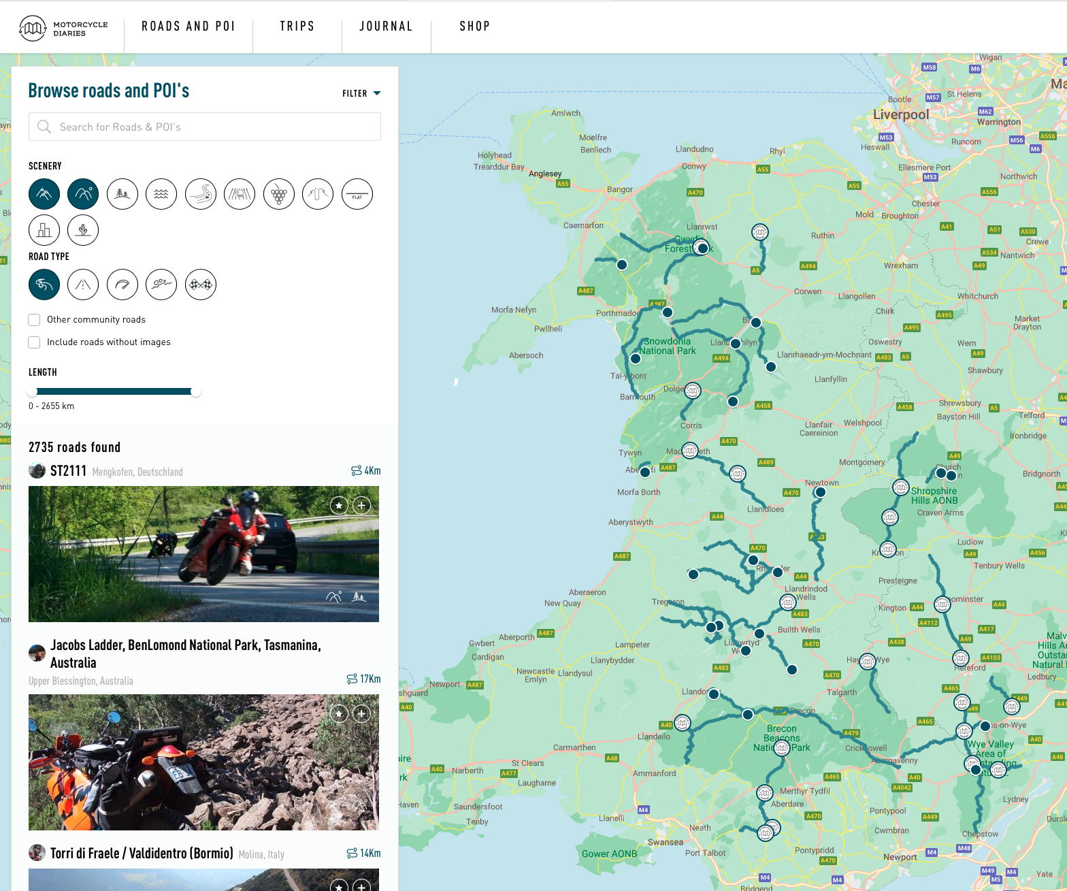Select the forest scenery filter
The image size is (1067, 891).
[x=122, y=194]
